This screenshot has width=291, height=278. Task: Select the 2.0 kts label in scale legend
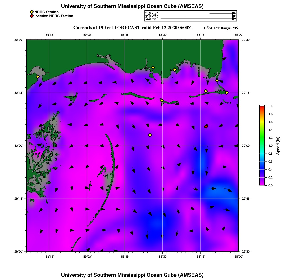(x=152, y=16)
